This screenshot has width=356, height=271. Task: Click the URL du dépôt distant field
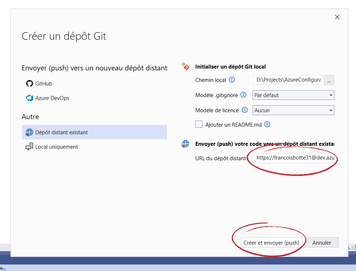coord(294,158)
